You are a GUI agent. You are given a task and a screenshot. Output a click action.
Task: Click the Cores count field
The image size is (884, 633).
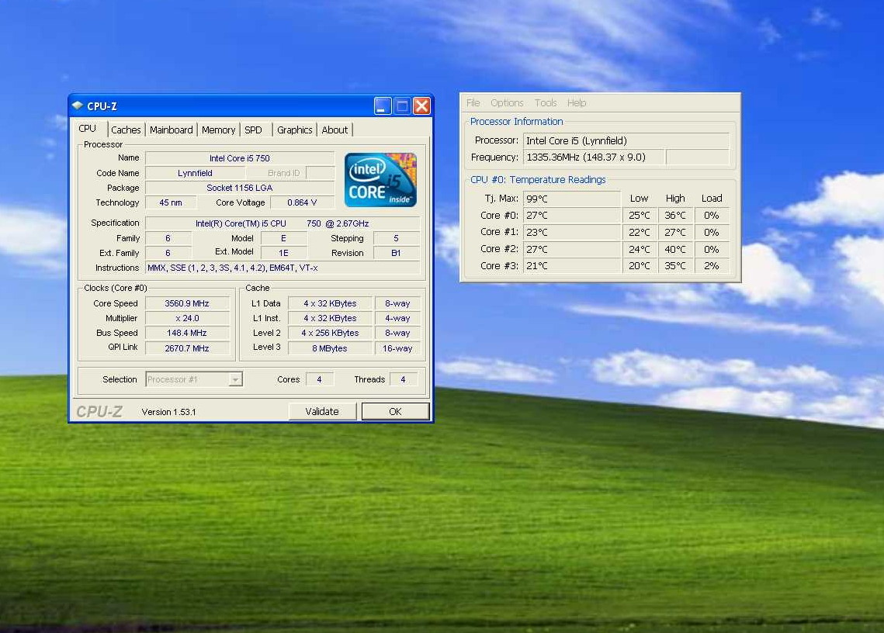319,379
